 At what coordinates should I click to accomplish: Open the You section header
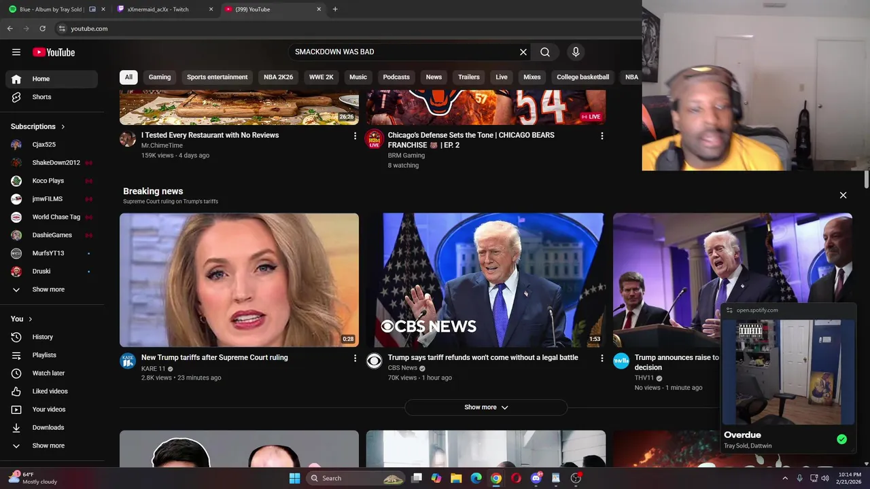tap(22, 319)
